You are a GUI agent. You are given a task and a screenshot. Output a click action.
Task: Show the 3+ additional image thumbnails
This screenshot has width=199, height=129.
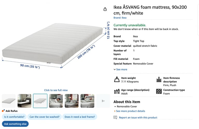(103, 101)
